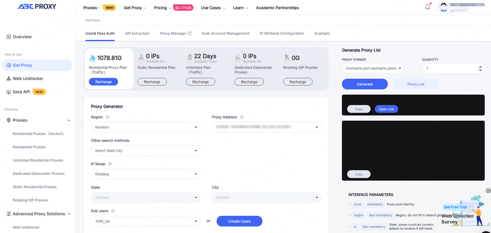
Task: Open the Proxy Address dropdown
Action: [266, 127]
